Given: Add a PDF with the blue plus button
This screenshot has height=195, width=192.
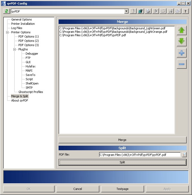Looking at the screenshot, I should pyautogui.click(x=182, y=53).
